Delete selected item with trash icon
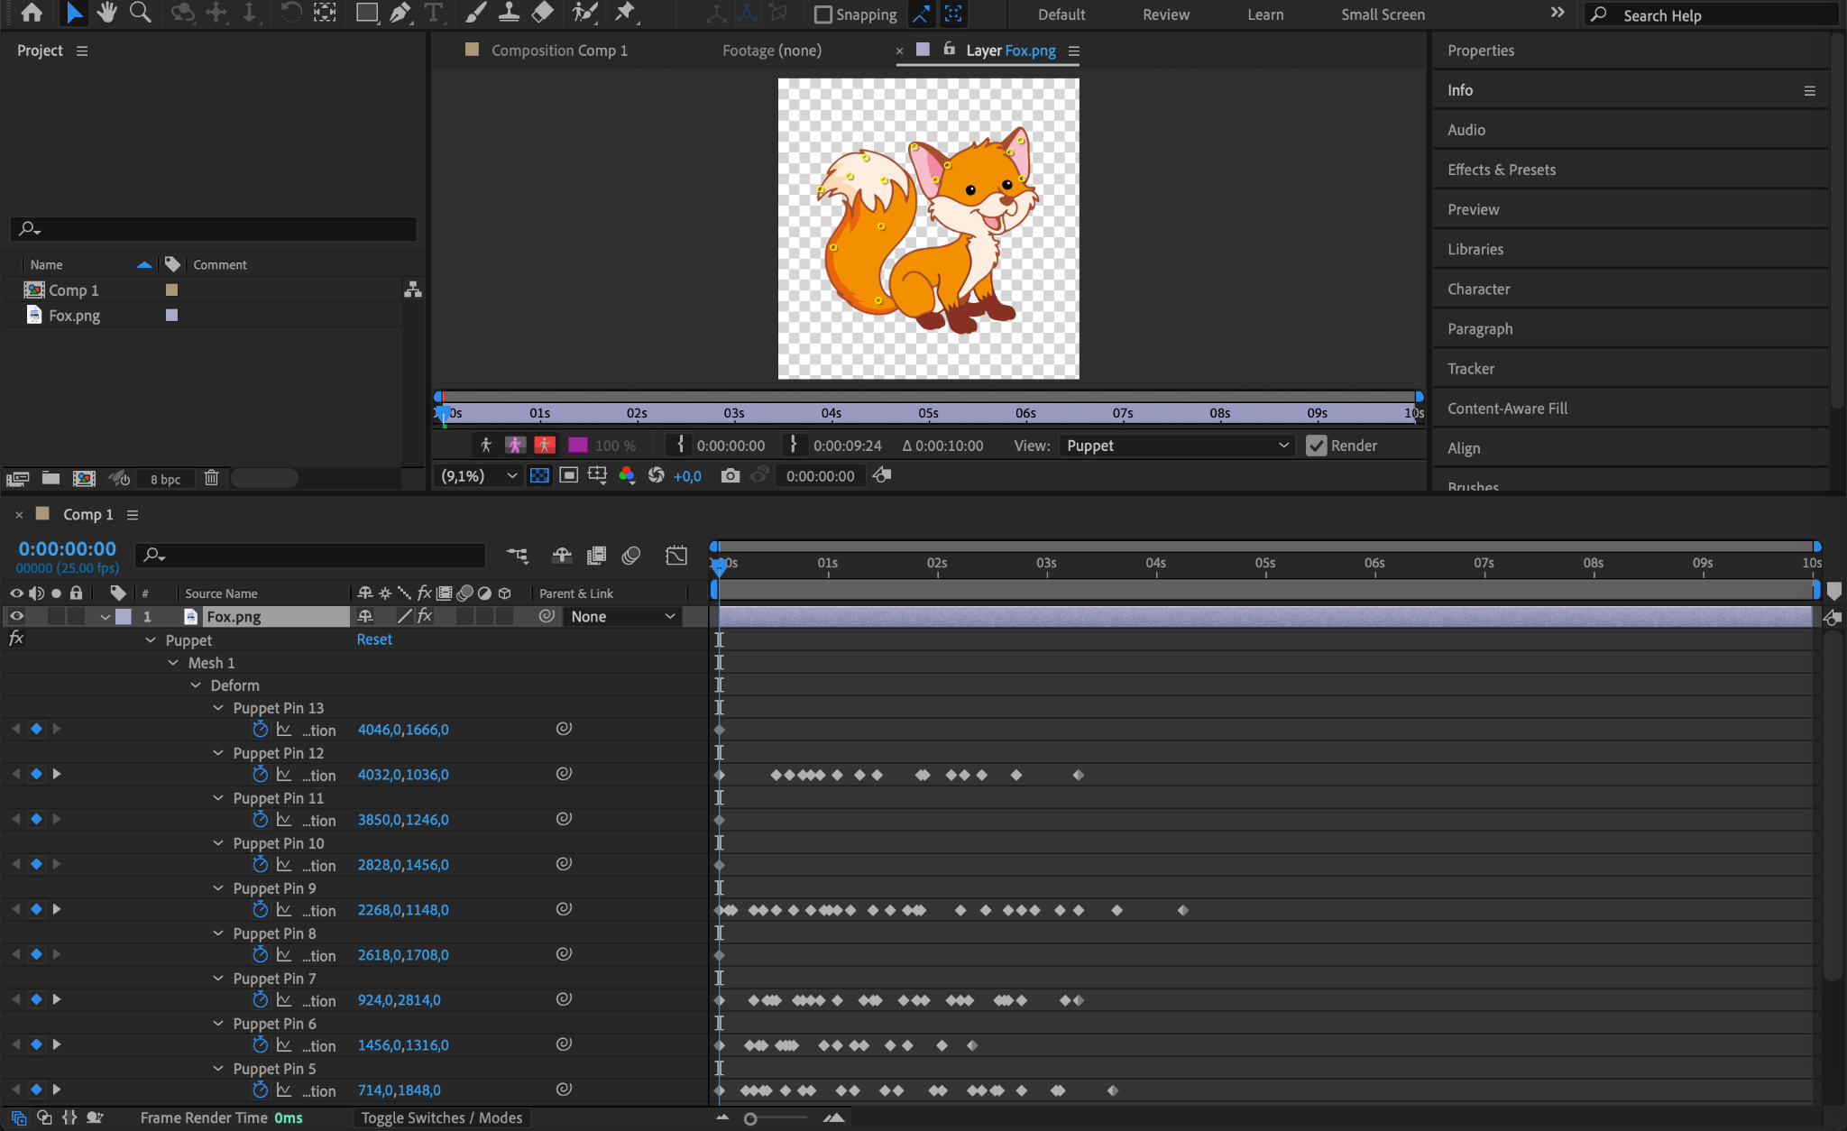The width and height of the screenshot is (1847, 1131). coord(211,478)
